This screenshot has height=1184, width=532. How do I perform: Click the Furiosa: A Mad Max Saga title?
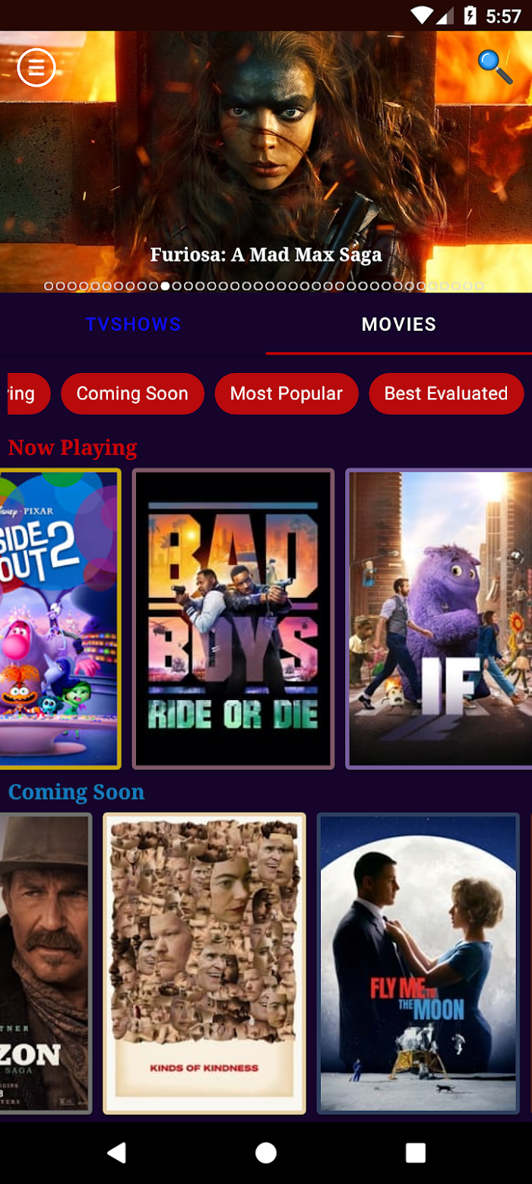click(x=266, y=255)
